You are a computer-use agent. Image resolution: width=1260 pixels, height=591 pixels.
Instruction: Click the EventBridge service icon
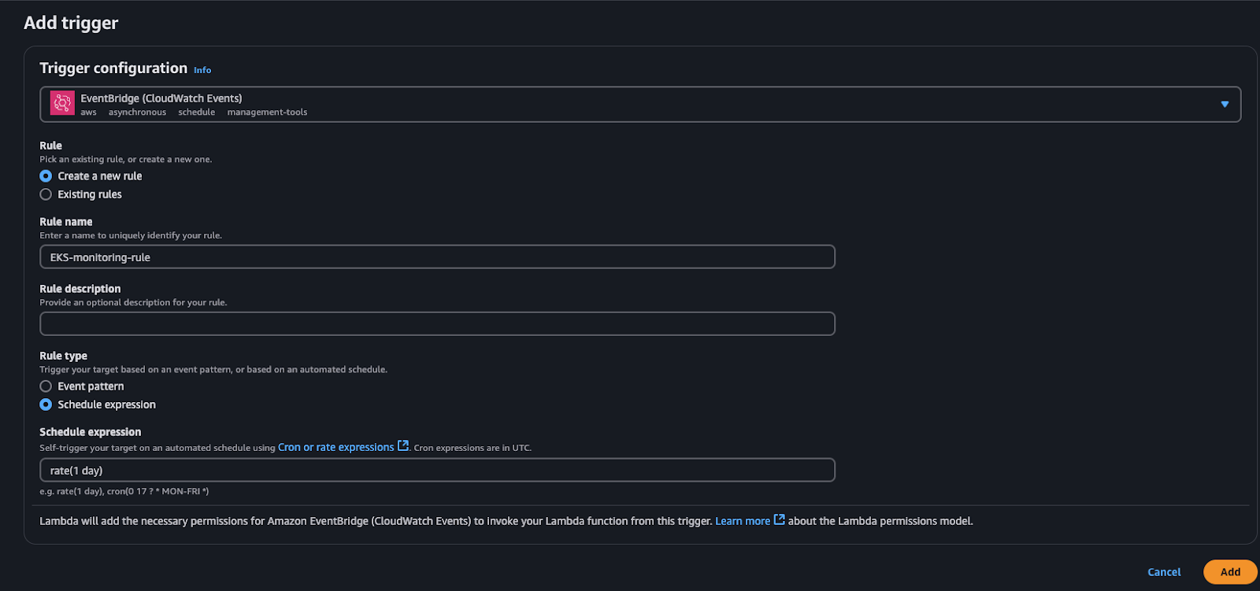pyautogui.click(x=62, y=103)
